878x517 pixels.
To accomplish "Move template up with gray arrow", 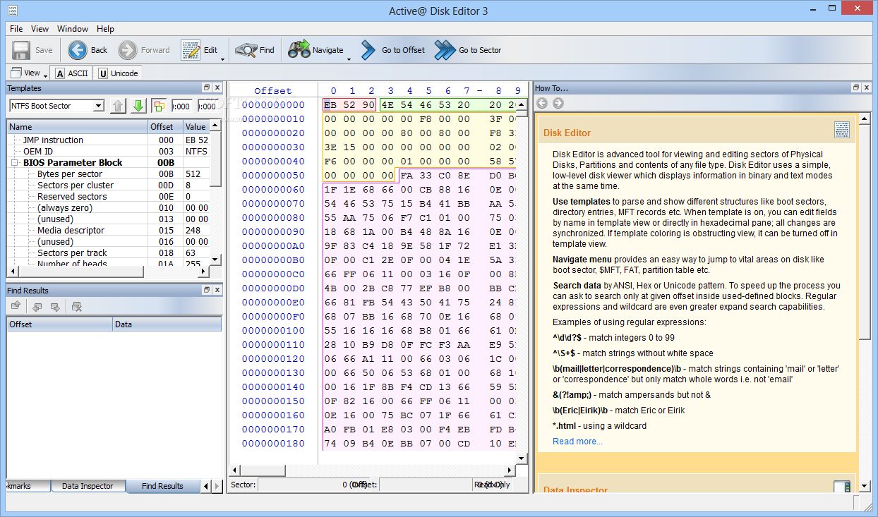I will [x=118, y=106].
